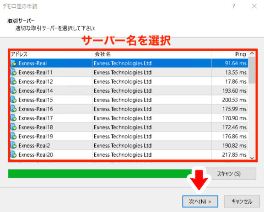Viewport: 264px width, 212px height.
Task: Select the Exness-Real20 server name
Action: [x=36, y=155]
